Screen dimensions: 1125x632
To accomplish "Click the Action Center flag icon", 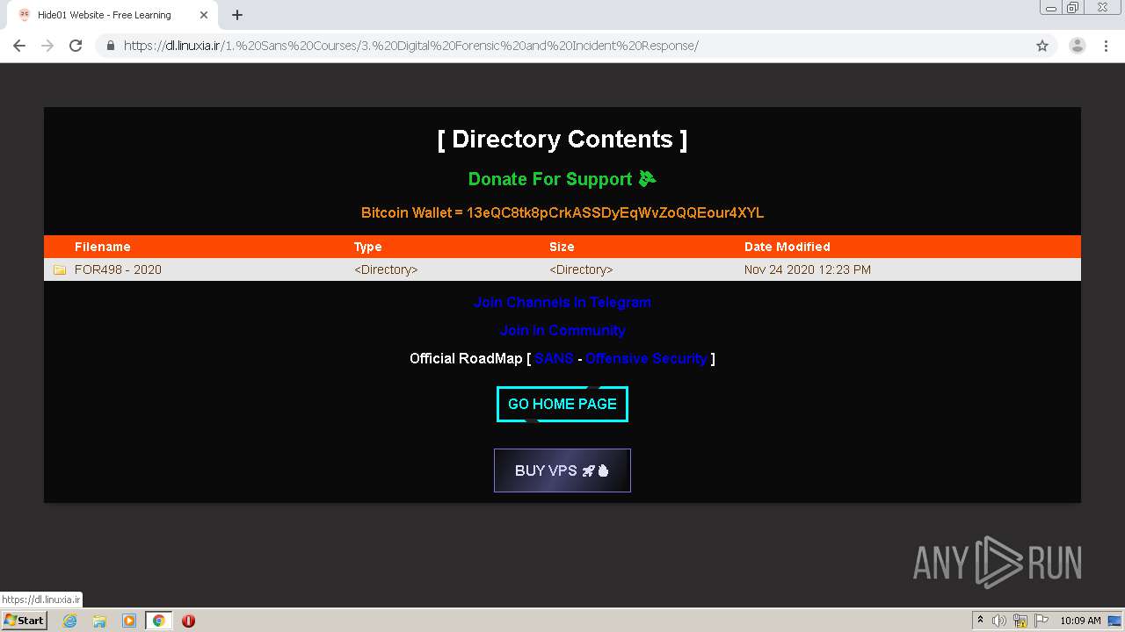I will click(x=1042, y=621).
